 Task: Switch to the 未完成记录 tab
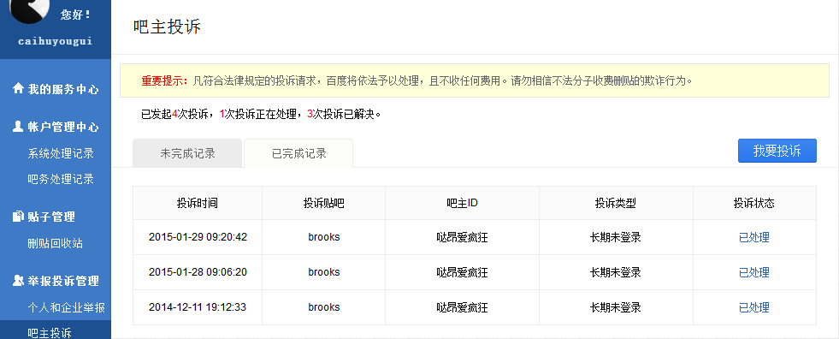187,153
